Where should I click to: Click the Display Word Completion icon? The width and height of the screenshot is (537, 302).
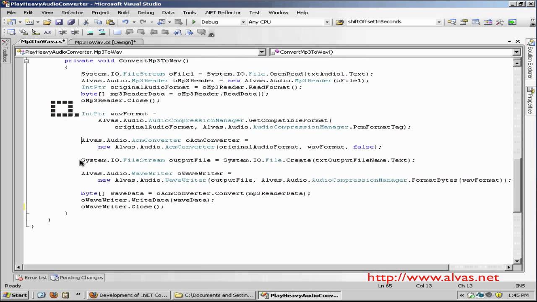pyautogui.click(x=47, y=32)
